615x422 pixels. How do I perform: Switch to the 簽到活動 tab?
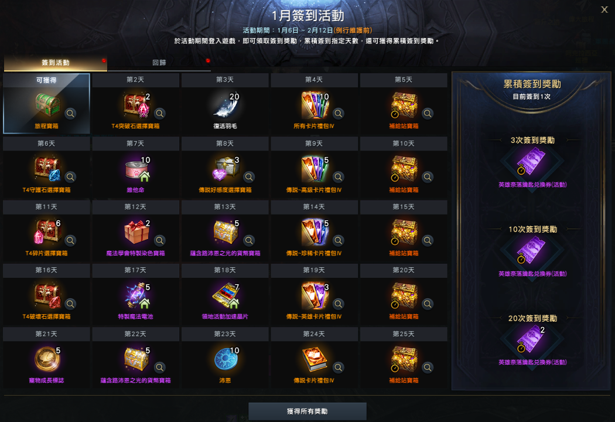(x=55, y=63)
